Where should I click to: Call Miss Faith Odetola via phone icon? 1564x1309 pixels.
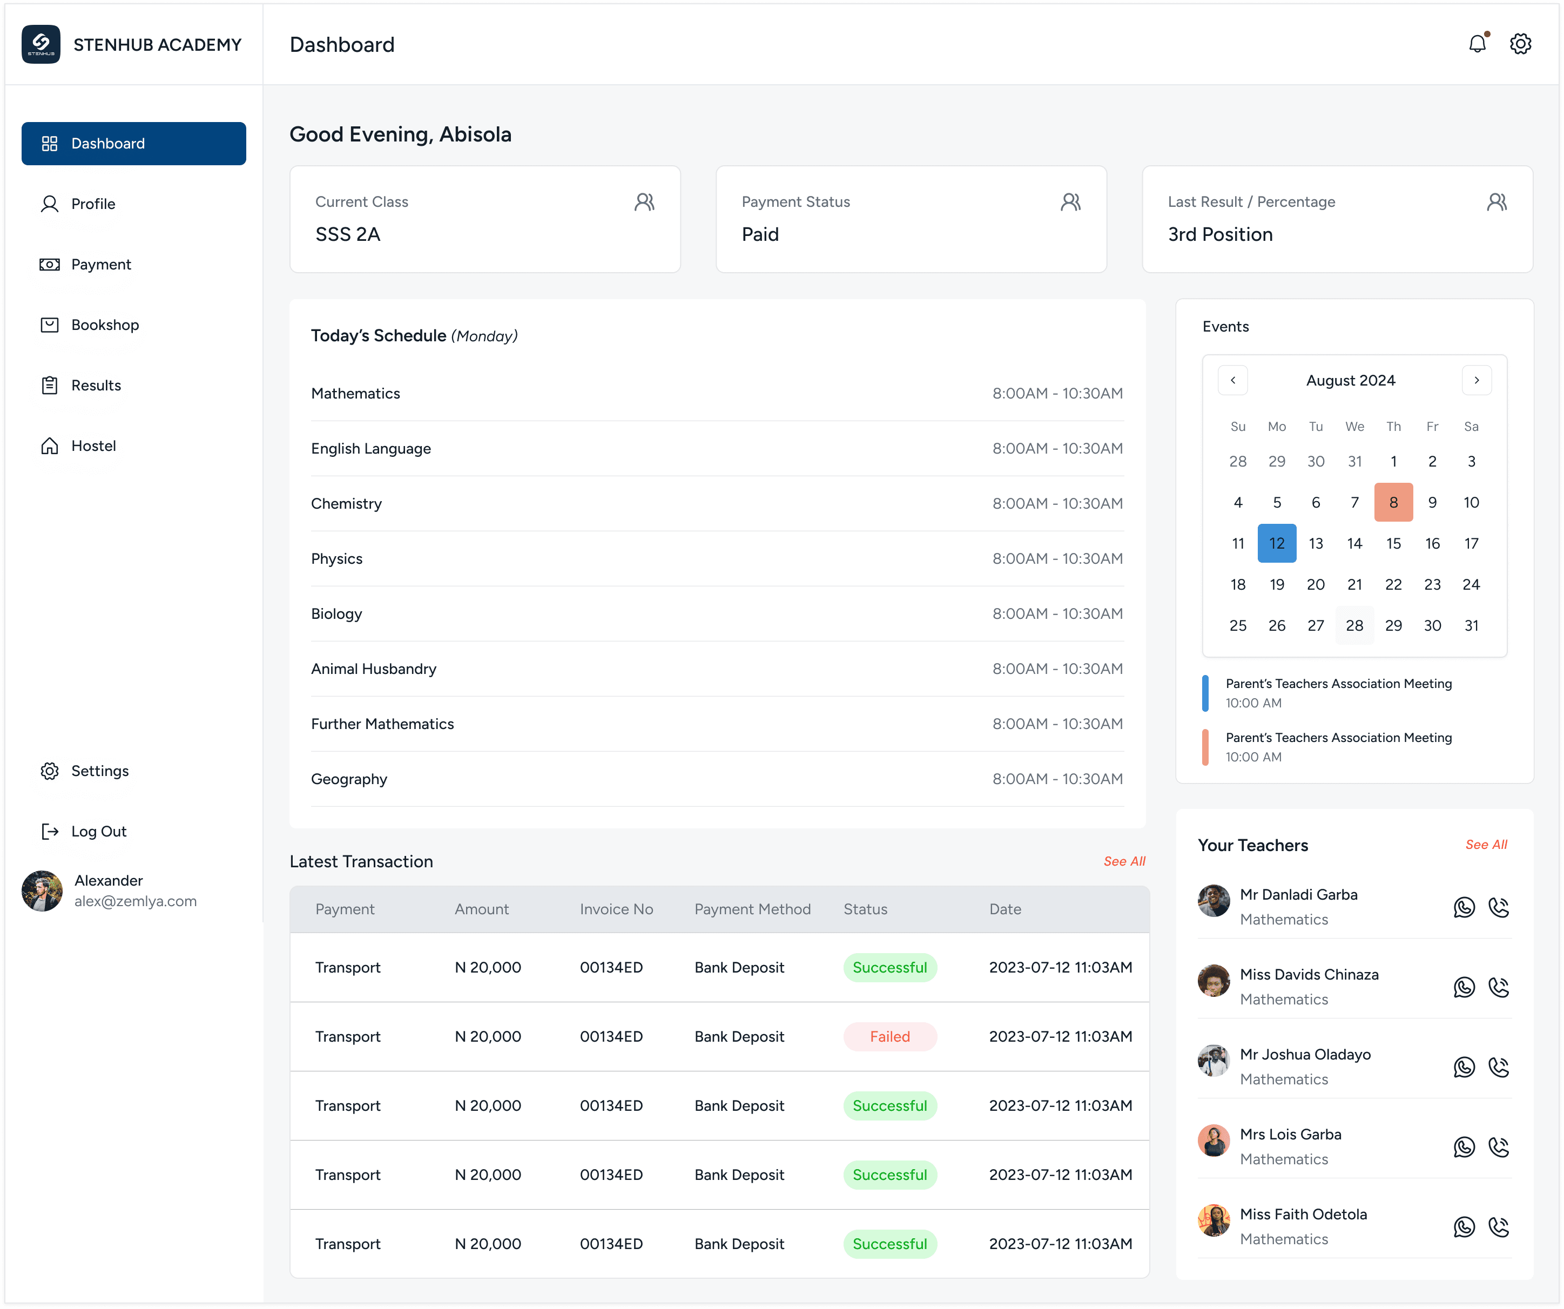1498,1226
